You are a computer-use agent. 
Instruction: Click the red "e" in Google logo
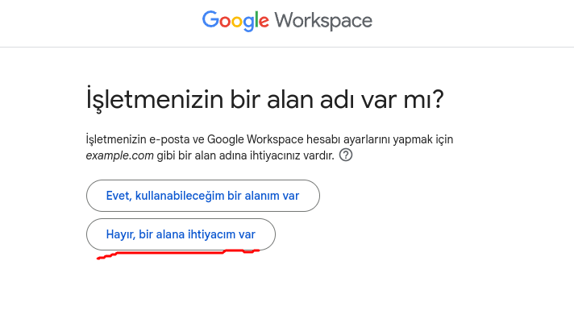tap(263, 21)
